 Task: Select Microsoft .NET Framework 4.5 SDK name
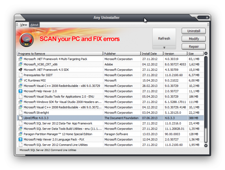[x=46, y=70]
